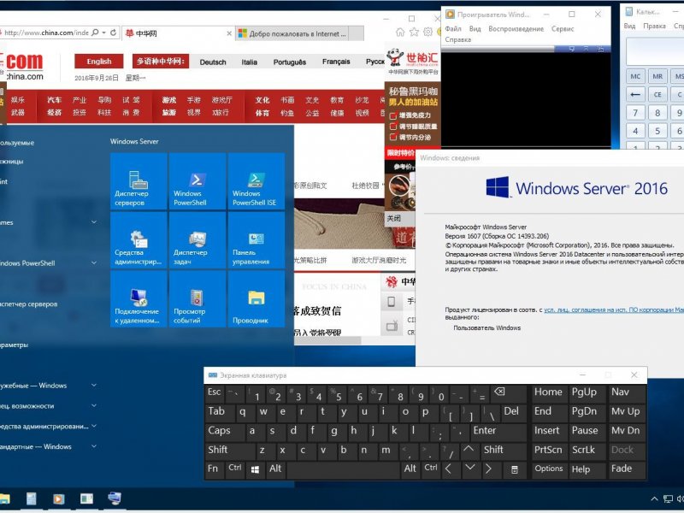Open the Средства администрирования tile

pos(139,240)
